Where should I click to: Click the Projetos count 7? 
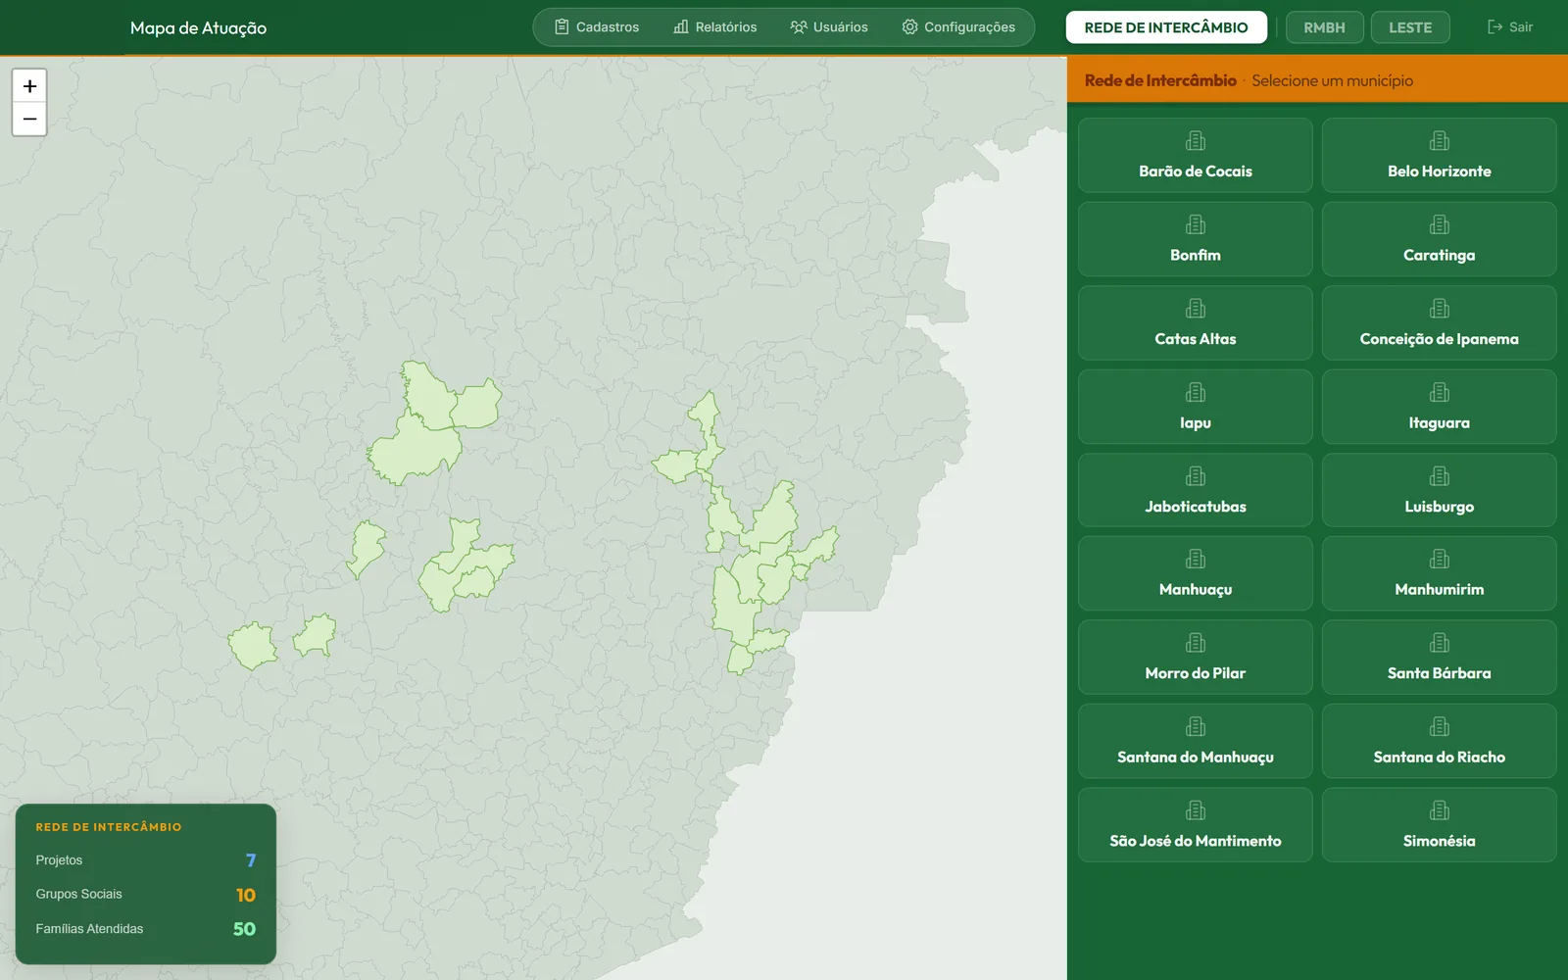[251, 860]
